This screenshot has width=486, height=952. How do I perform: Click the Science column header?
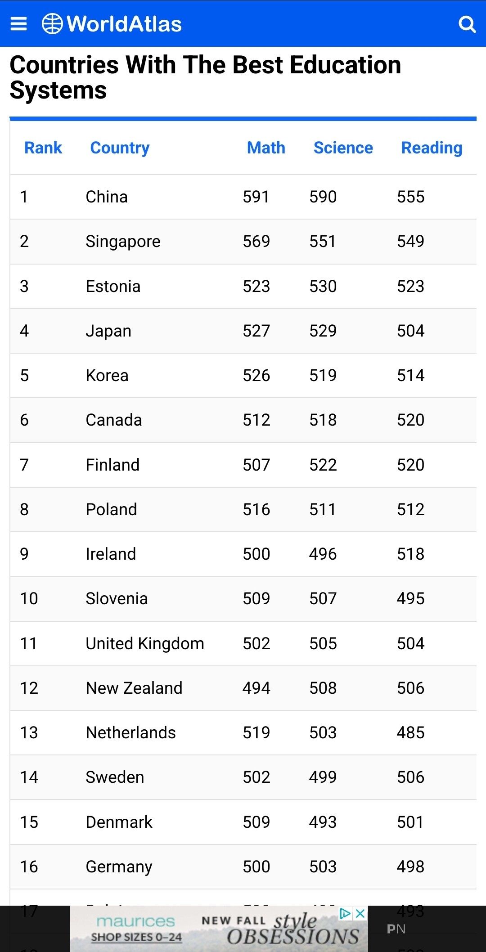343,148
